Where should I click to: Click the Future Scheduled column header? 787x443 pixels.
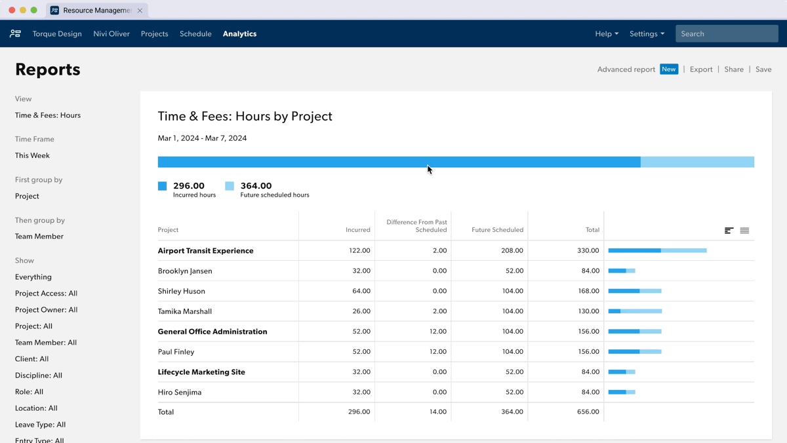click(x=497, y=230)
